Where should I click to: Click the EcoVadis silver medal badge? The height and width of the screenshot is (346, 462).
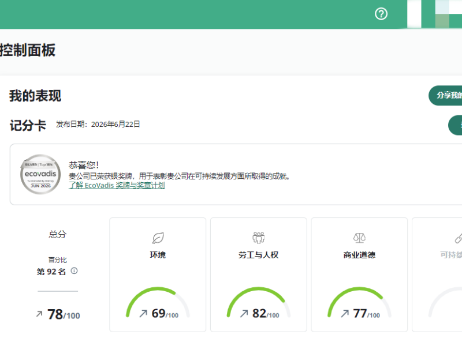pyautogui.click(x=40, y=174)
